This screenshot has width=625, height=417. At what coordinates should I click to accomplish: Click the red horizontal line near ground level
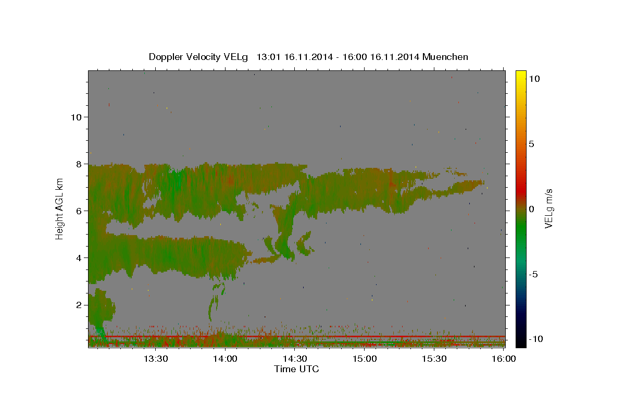[297, 337]
